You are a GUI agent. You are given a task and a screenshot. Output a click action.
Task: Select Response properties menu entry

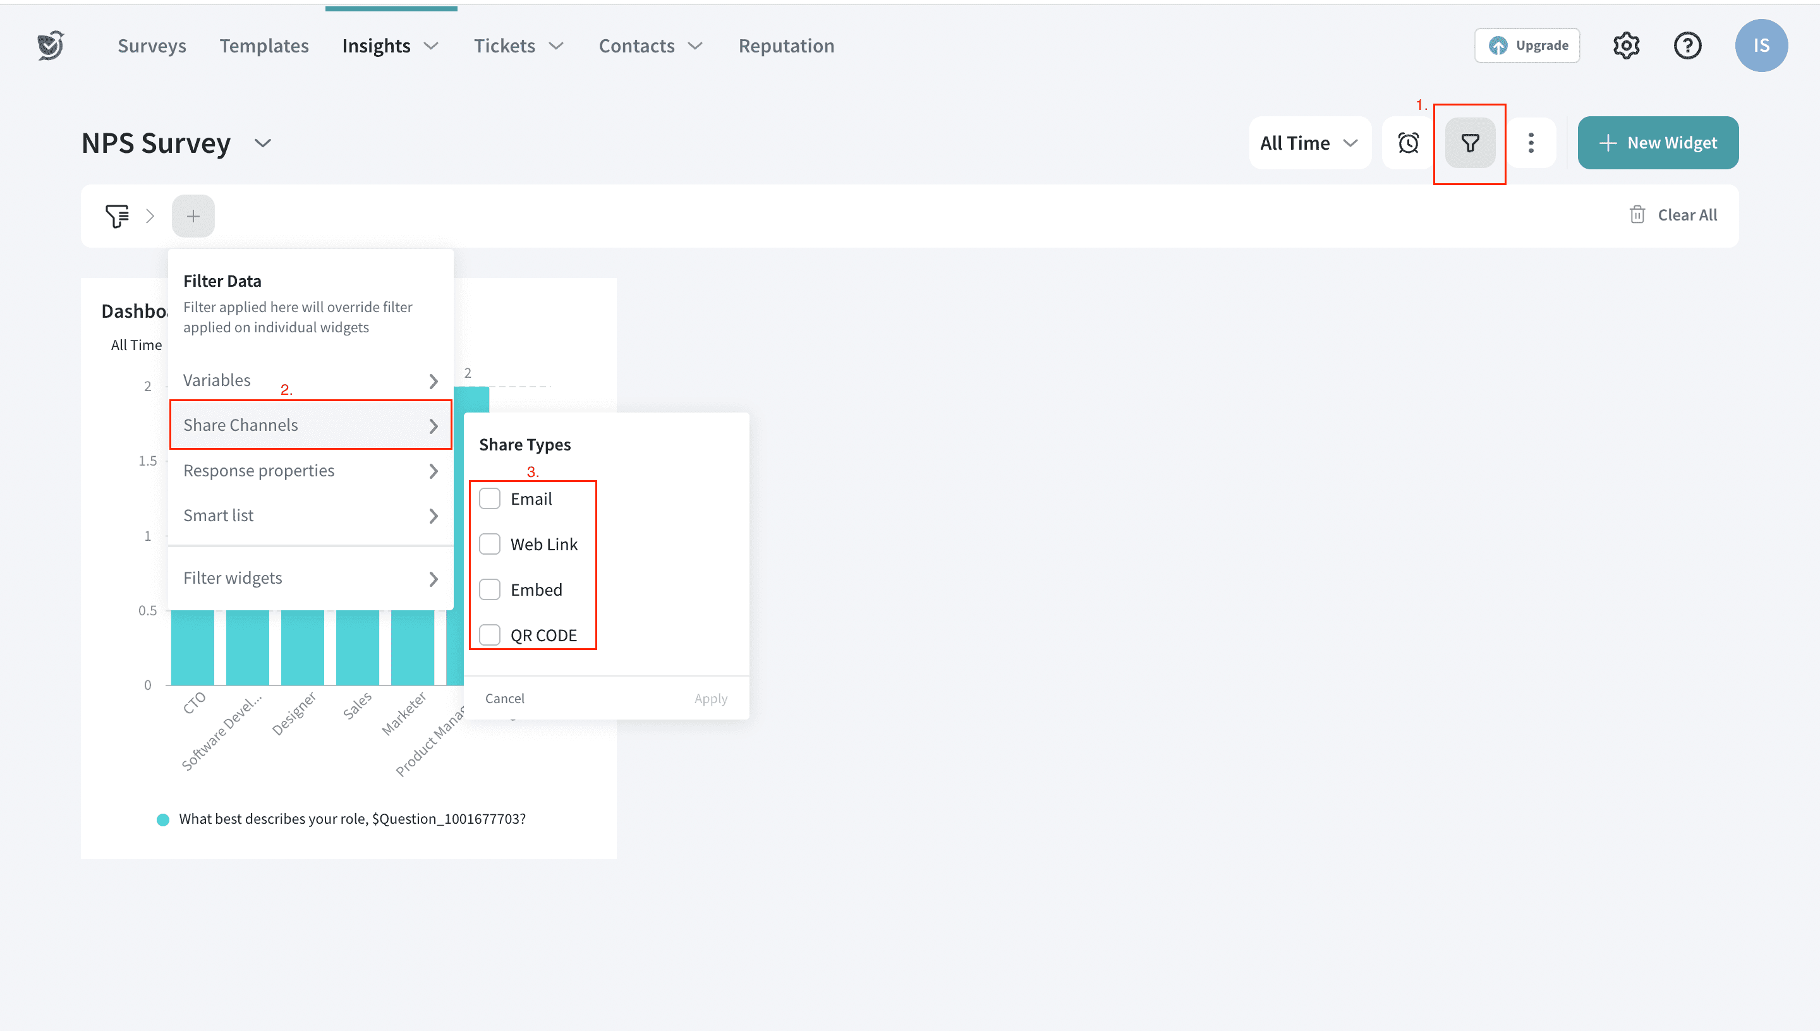[310, 471]
